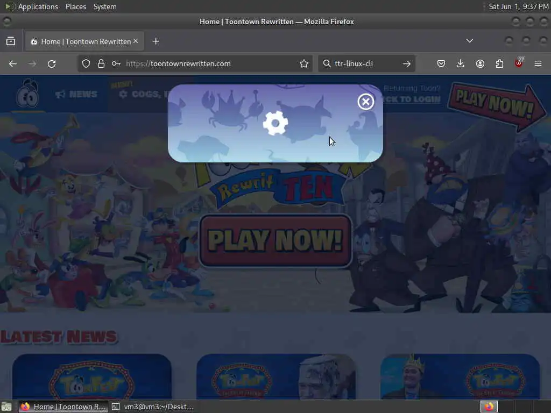
Task: Open the Extensions puzzle icon
Action: coord(499,63)
